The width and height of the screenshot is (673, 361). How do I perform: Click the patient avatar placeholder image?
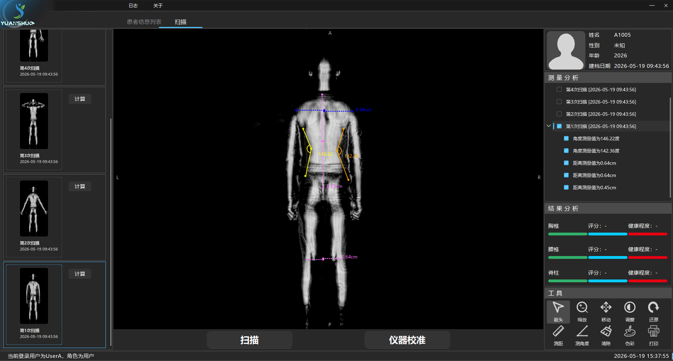566,50
